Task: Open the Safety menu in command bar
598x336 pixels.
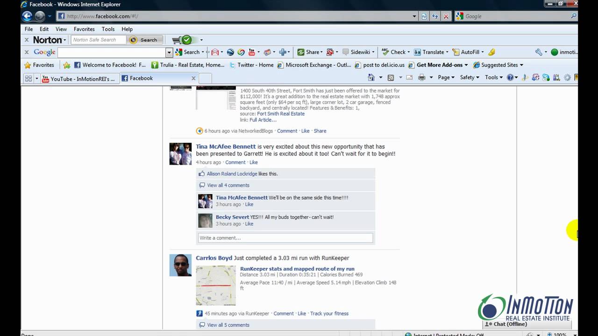Action: coord(470,77)
